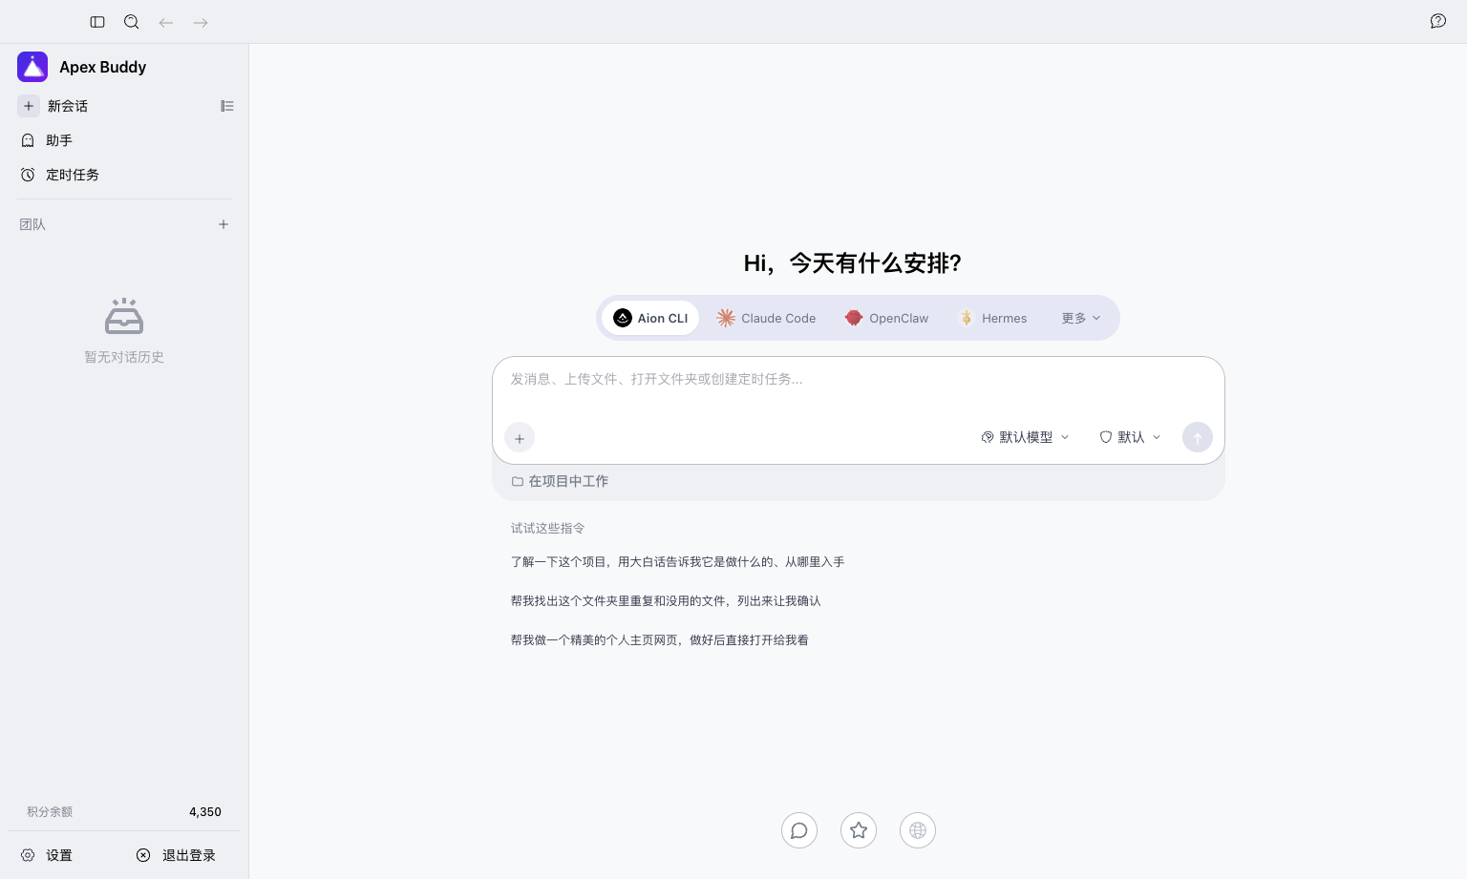Viewport: 1467px width, 879px height.
Task: Go back with the left arrow
Action: point(166,22)
